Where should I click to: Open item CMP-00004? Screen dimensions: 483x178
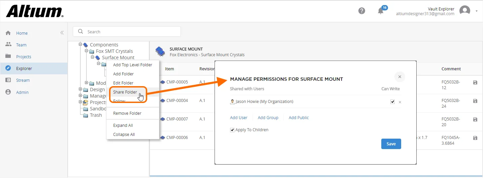click(177, 100)
